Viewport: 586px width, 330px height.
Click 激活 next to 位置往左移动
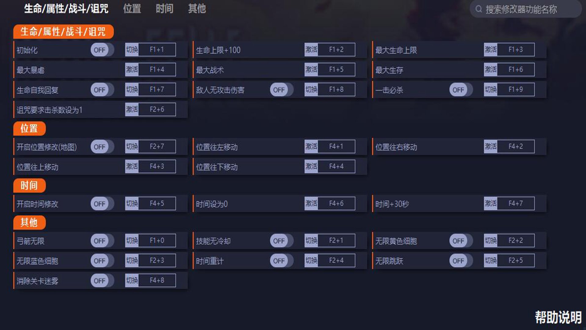tap(311, 146)
